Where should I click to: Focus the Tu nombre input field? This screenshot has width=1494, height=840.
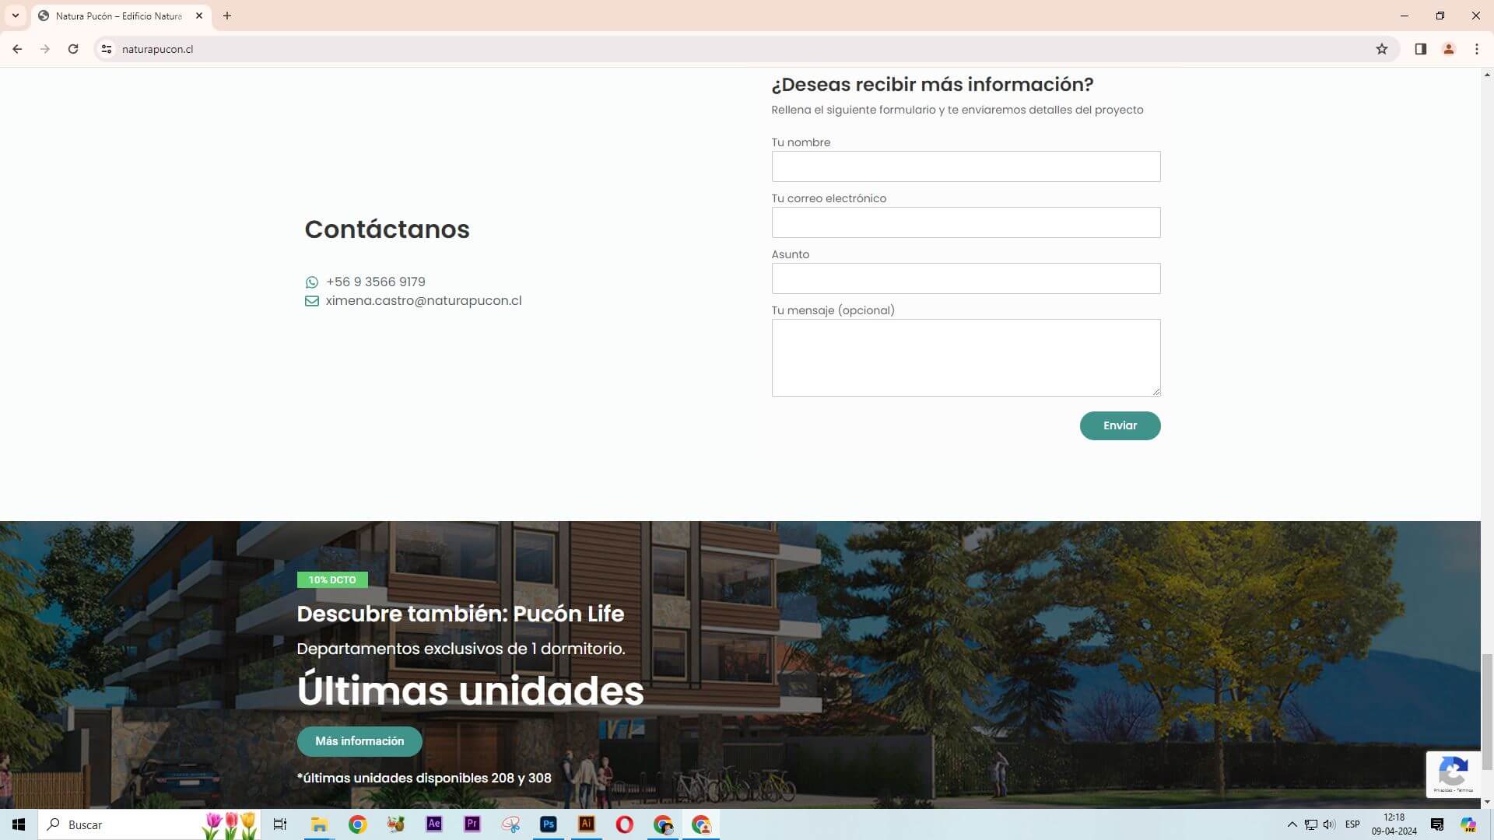966,166
